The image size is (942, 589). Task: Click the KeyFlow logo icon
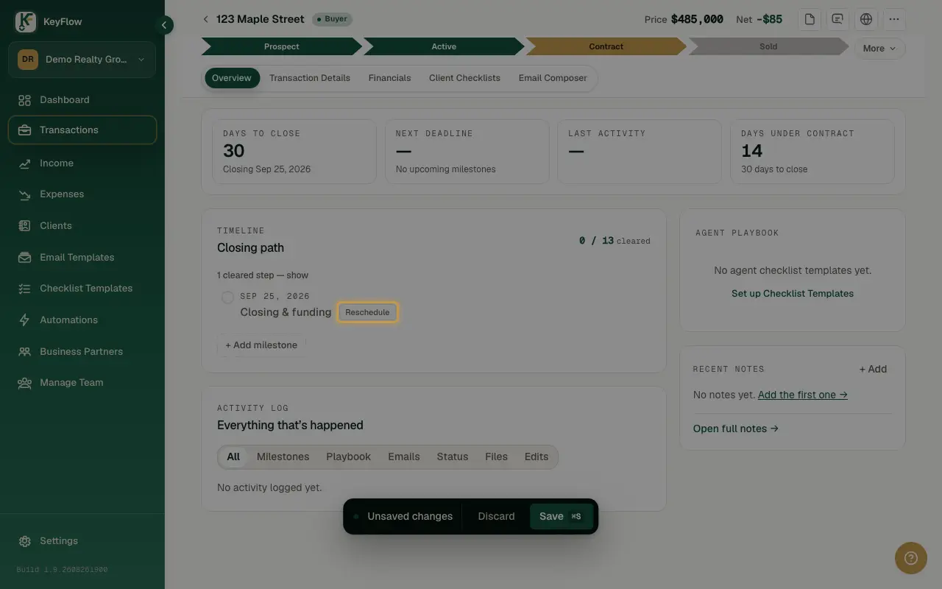click(26, 22)
